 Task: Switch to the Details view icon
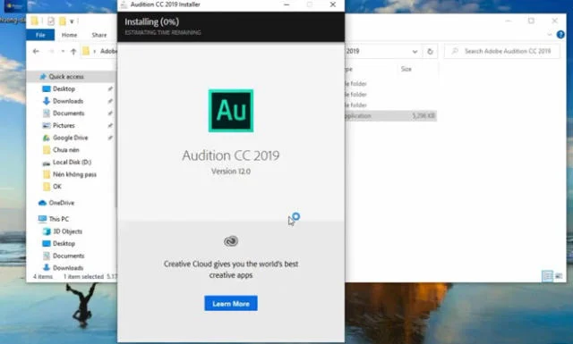[547, 276]
